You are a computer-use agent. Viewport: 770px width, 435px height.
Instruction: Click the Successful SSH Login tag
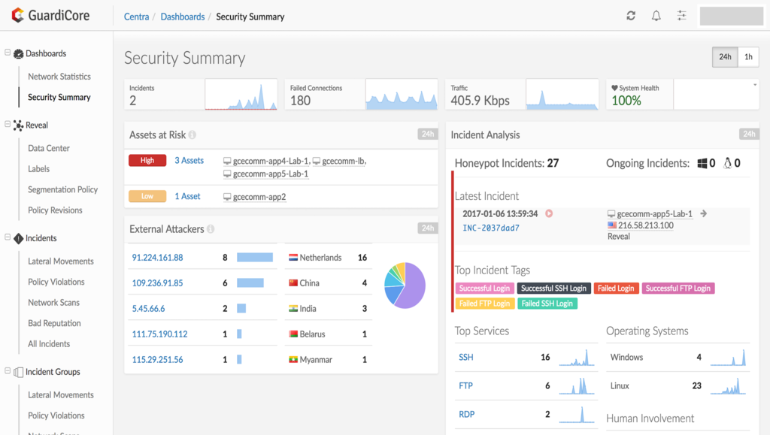point(553,288)
